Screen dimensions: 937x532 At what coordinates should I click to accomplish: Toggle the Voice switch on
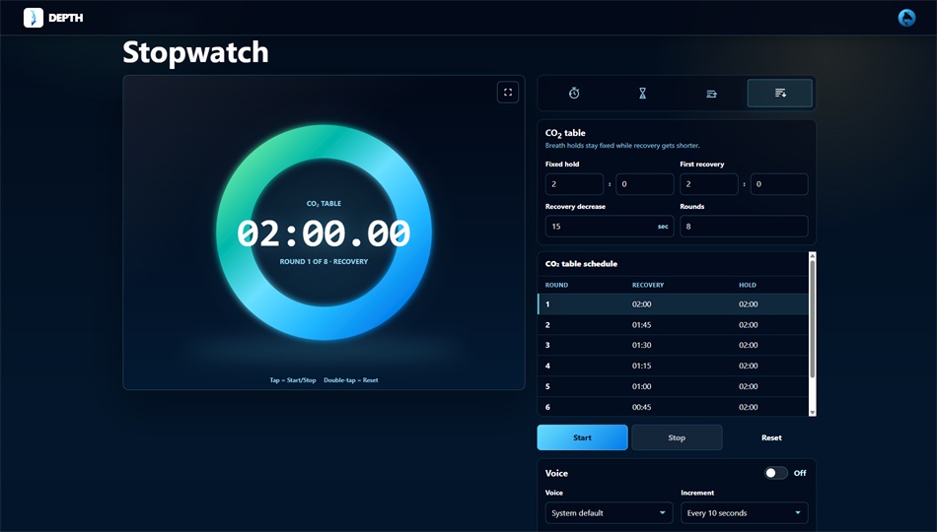(x=775, y=473)
